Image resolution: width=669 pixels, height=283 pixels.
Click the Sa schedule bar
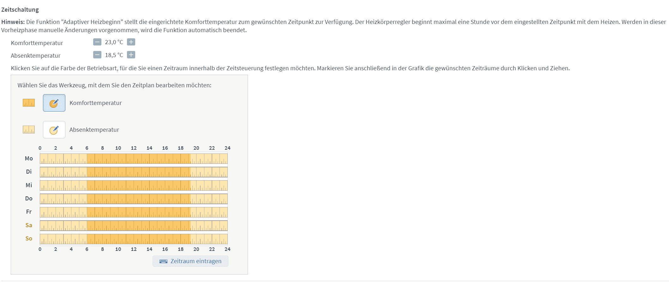(134, 225)
